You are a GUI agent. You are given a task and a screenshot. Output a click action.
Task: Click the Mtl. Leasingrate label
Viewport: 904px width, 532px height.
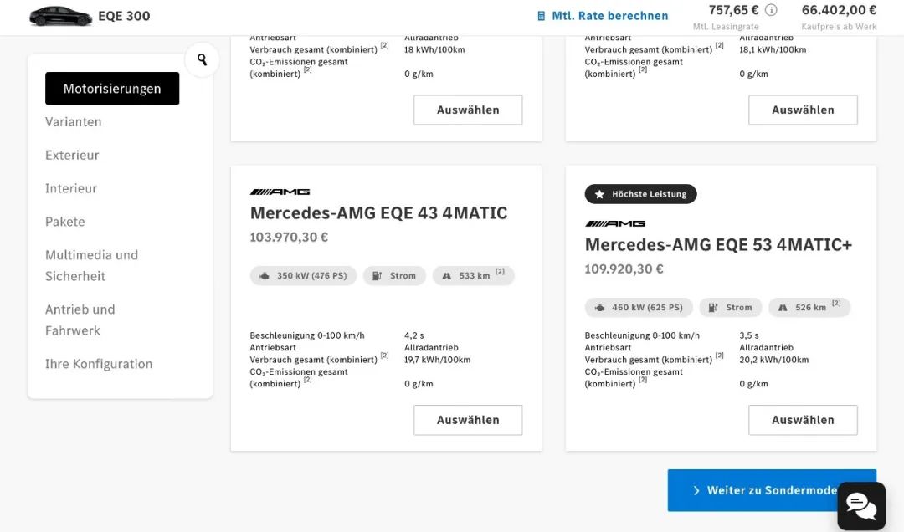(726, 27)
